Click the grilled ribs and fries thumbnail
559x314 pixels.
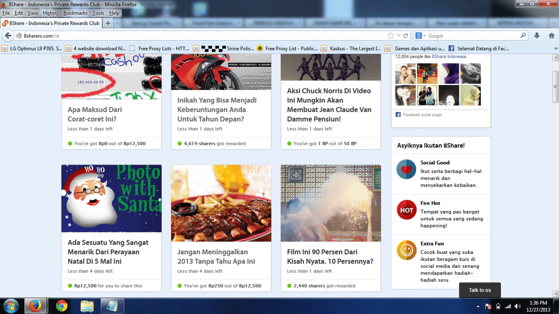[221, 203]
